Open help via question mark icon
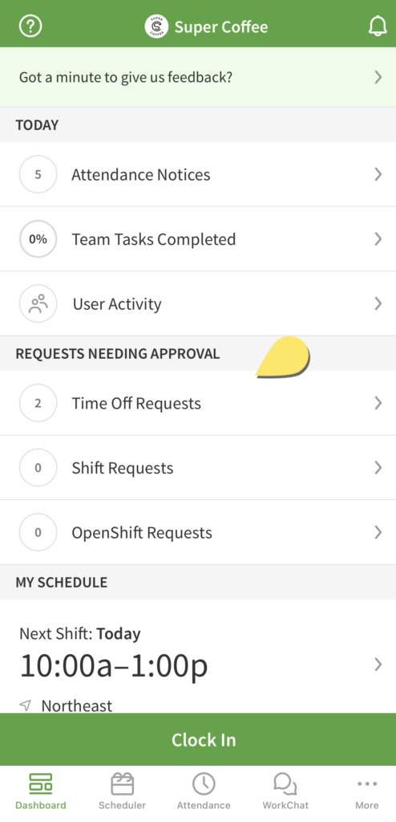Screen dimensions: 396x822 (x=30, y=26)
